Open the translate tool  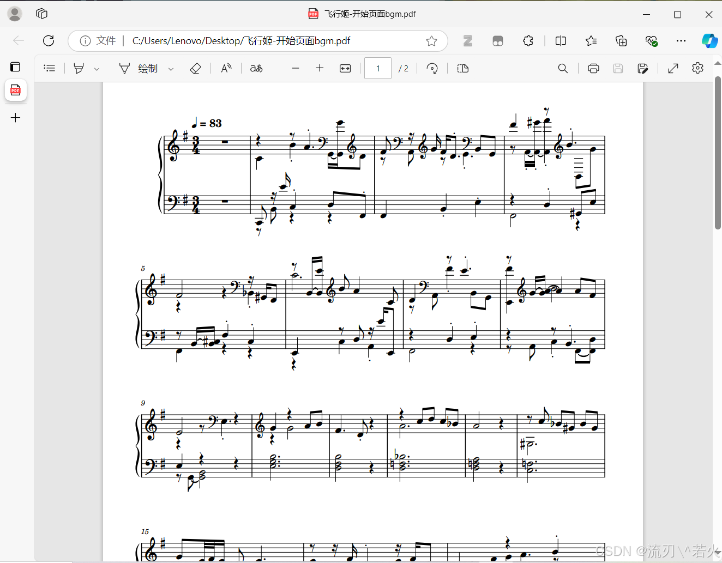pos(256,68)
